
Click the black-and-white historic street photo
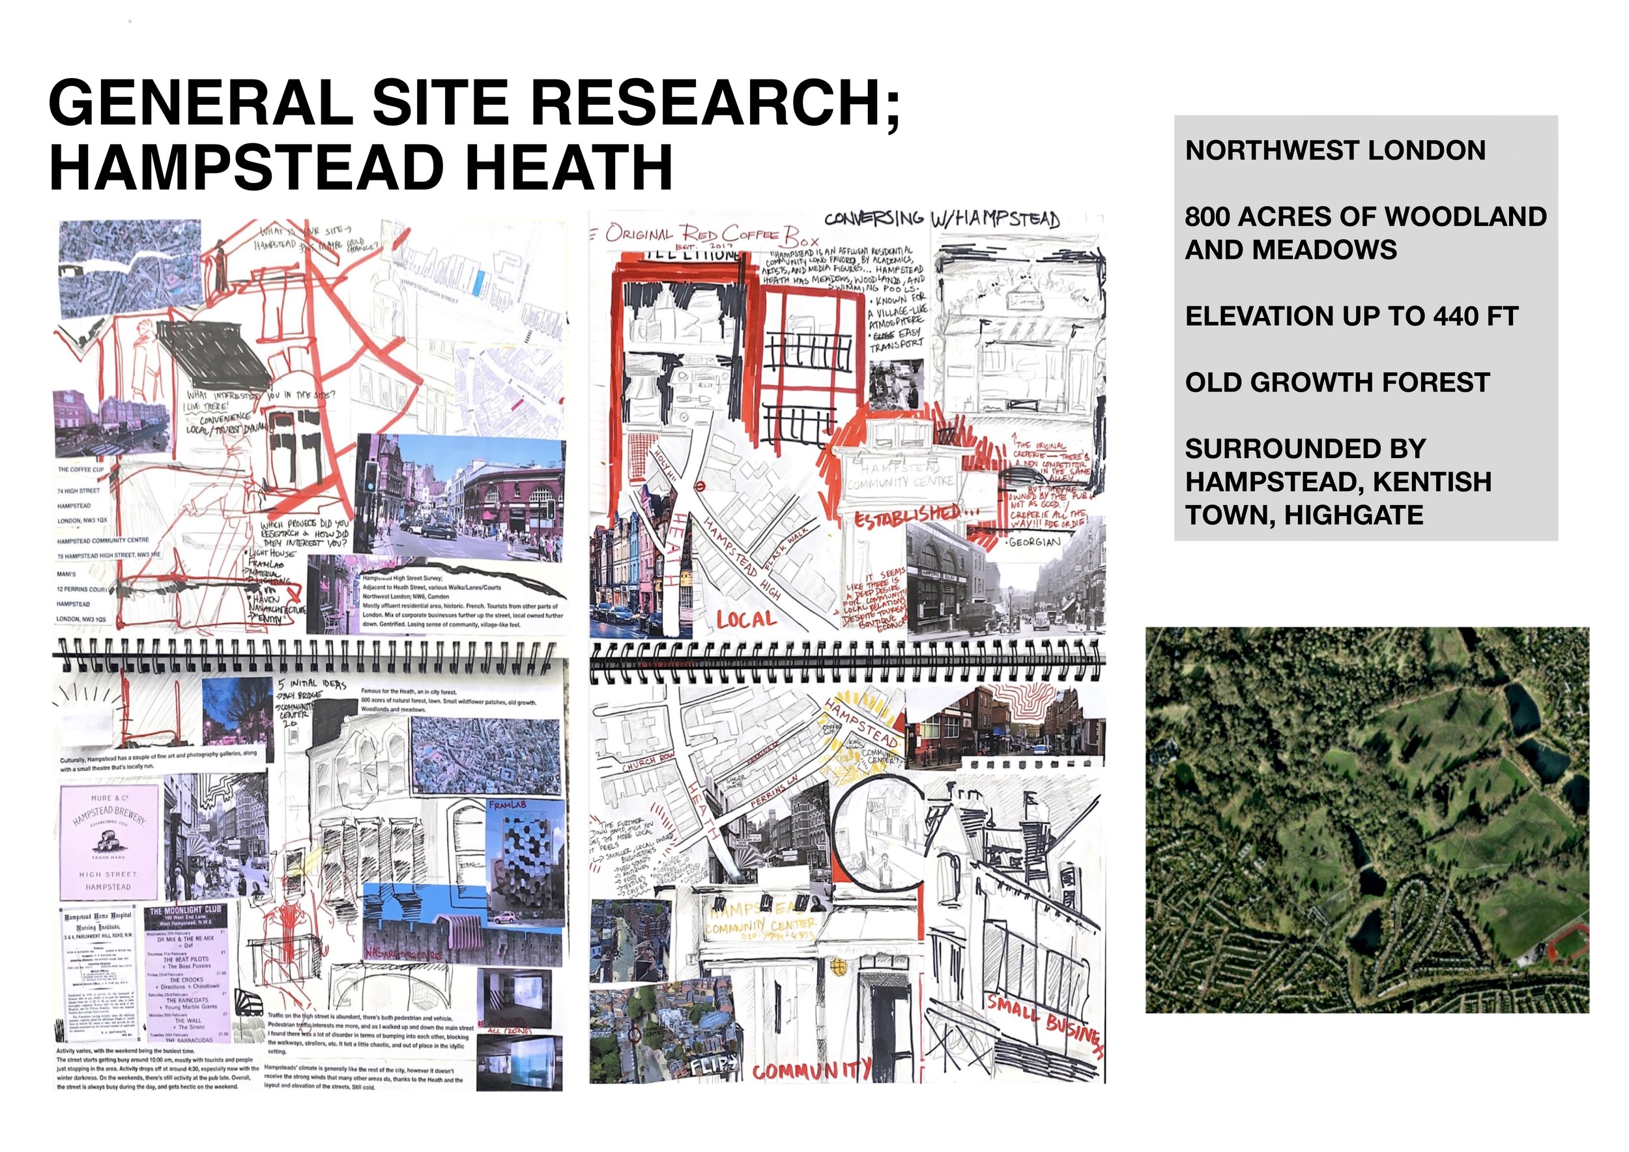1005,577
